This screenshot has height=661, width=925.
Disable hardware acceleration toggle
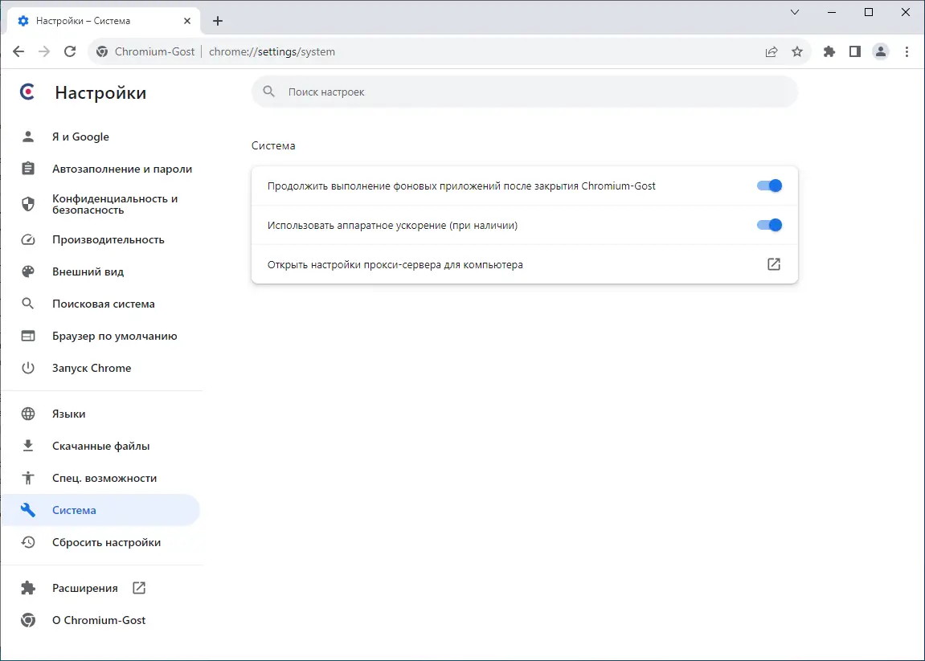[x=769, y=225]
